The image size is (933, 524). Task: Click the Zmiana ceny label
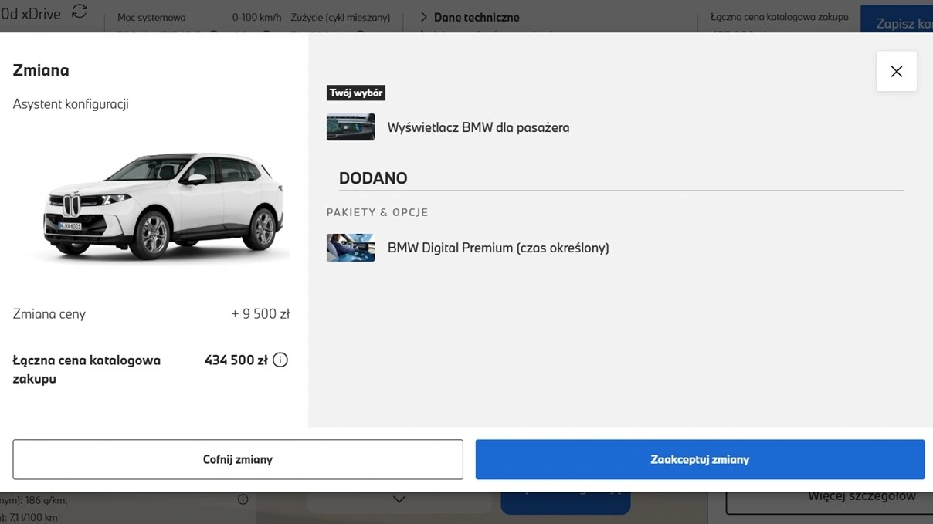click(49, 314)
